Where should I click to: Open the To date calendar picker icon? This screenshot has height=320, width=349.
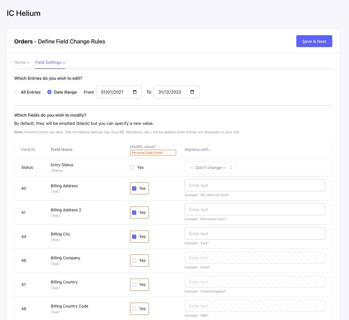pyautogui.click(x=192, y=92)
